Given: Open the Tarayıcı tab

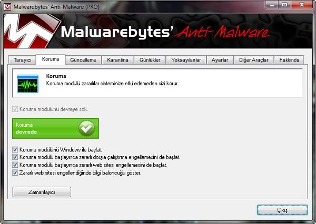Looking at the screenshot, I should [22, 60].
